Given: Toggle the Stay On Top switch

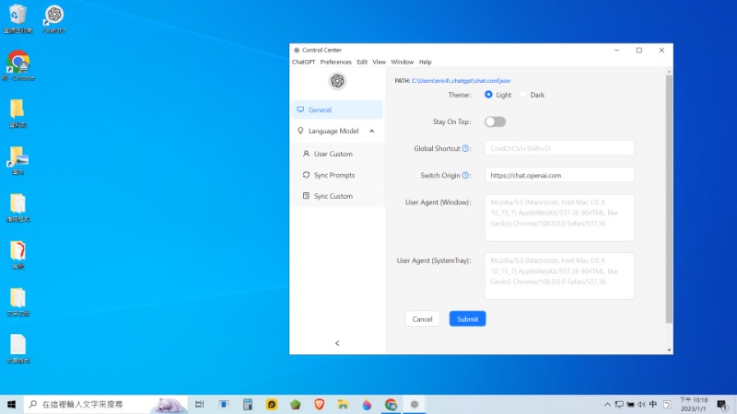Looking at the screenshot, I should click(x=495, y=121).
